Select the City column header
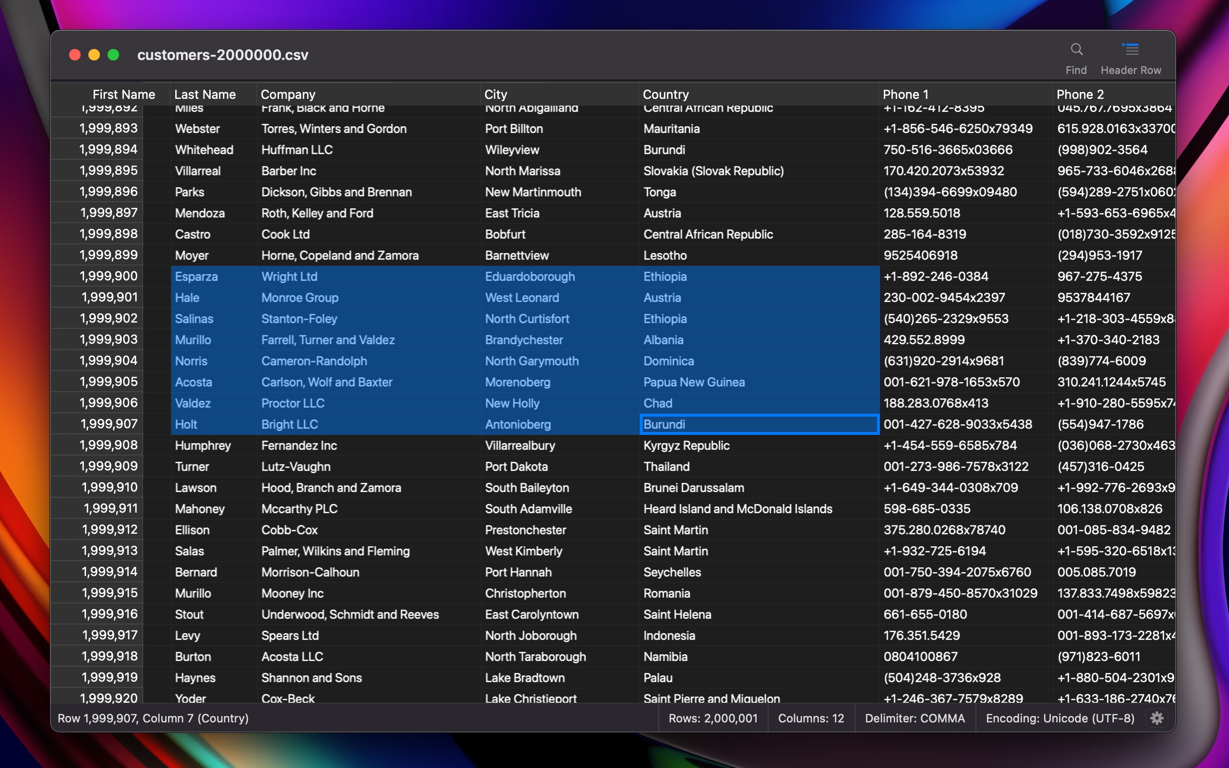 point(495,95)
